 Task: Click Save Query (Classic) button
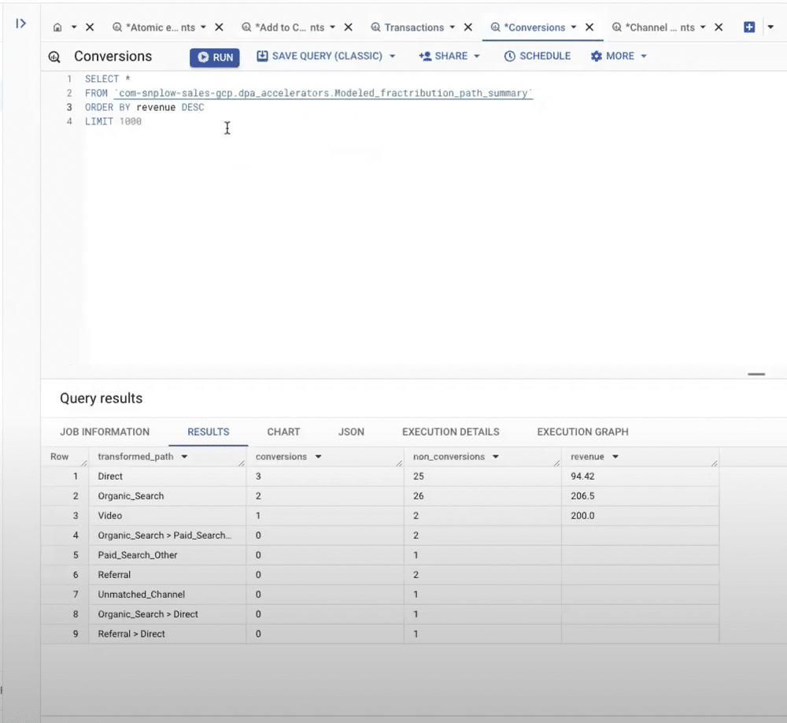pyautogui.click(x=320, y=56)
